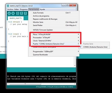This screenshot has height=93, width=112.
Task: Click the horizontal scrollbar thumb in console
Action: coord(25,84)
